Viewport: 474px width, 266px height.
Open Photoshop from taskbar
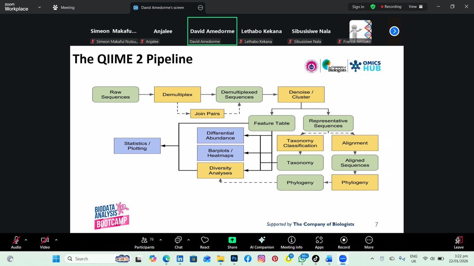[x=234, y=259]
